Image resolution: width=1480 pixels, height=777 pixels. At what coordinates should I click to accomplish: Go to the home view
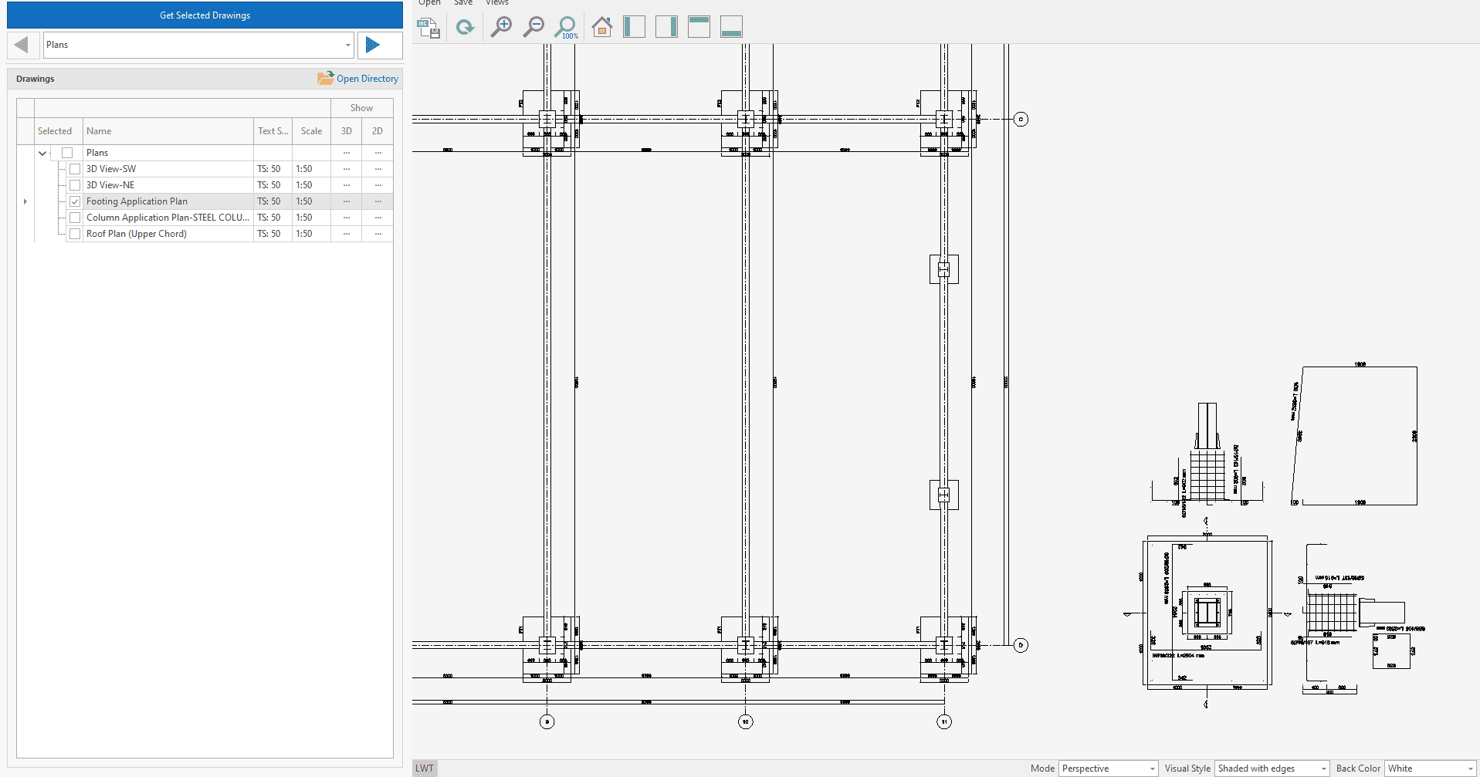[602, 28]
